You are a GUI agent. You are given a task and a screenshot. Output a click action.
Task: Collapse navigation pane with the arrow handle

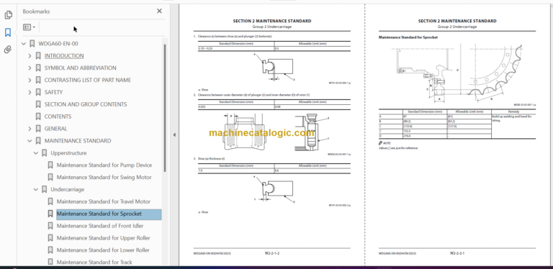tap(174, 134)
